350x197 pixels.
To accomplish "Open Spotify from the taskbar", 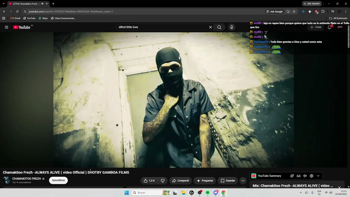I will click(208, 193).
